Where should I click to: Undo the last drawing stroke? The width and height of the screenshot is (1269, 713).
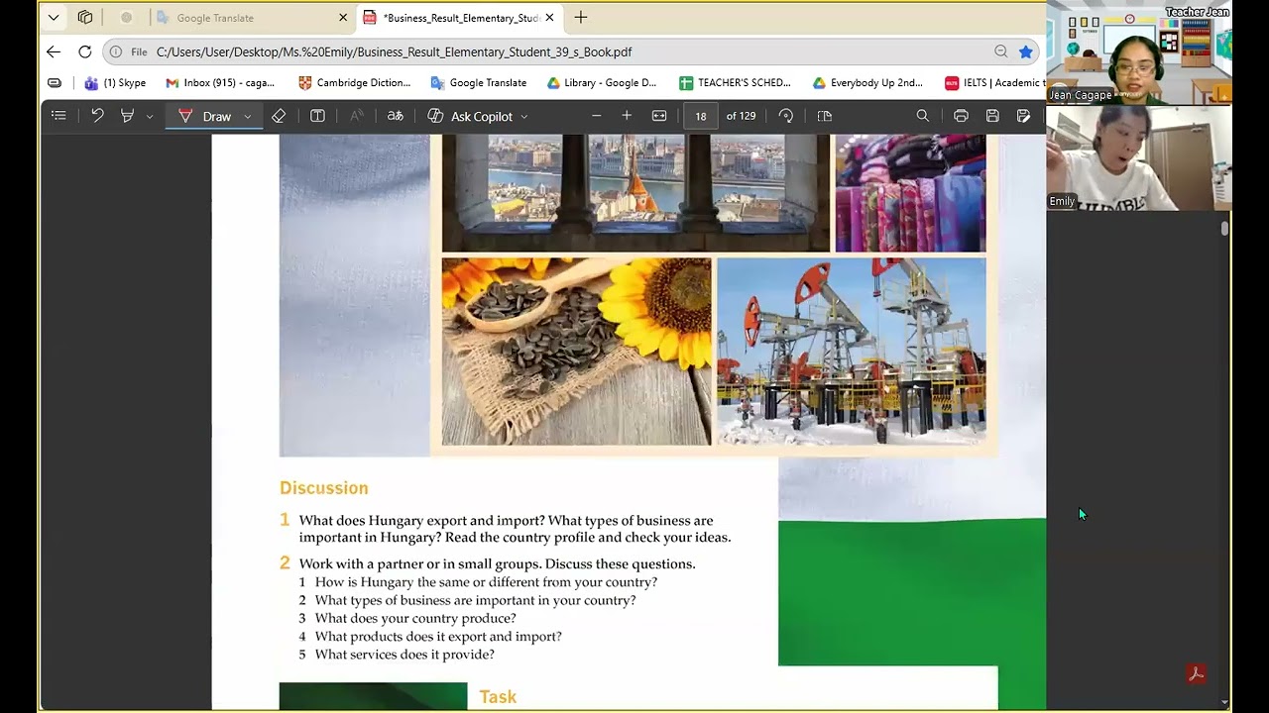click(x=97, y=116)
